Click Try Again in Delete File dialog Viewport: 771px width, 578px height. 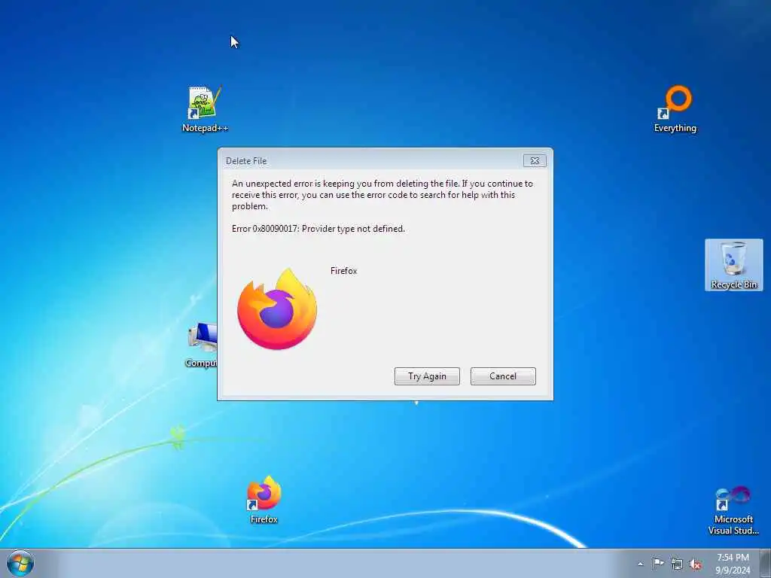coord(427,376)
